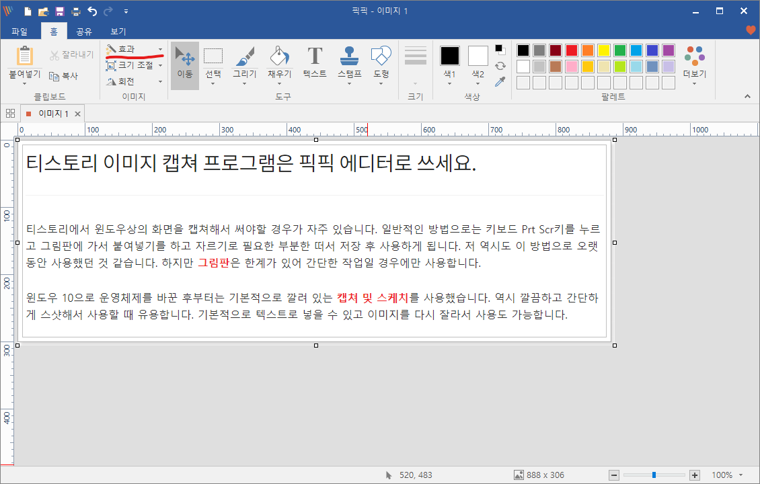Viewport: 760px width, 484px height.
Task: Click the 색1 black foreground color
Action: (449, 56)
